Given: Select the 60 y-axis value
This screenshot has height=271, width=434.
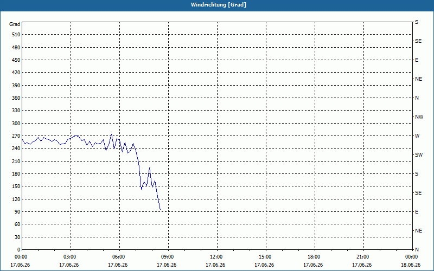Looking at the screenshot, I should 17,224.
